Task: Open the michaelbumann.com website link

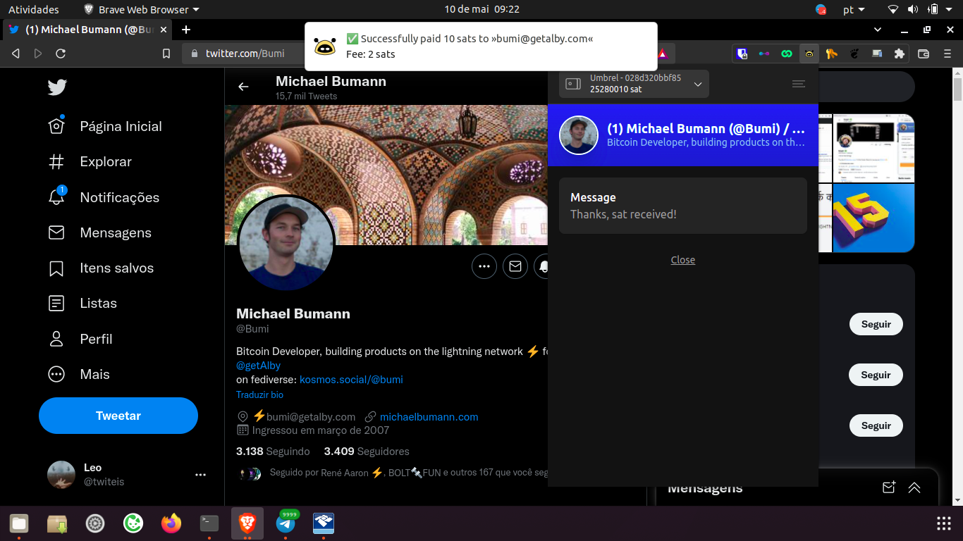Action: click(429, 417)
